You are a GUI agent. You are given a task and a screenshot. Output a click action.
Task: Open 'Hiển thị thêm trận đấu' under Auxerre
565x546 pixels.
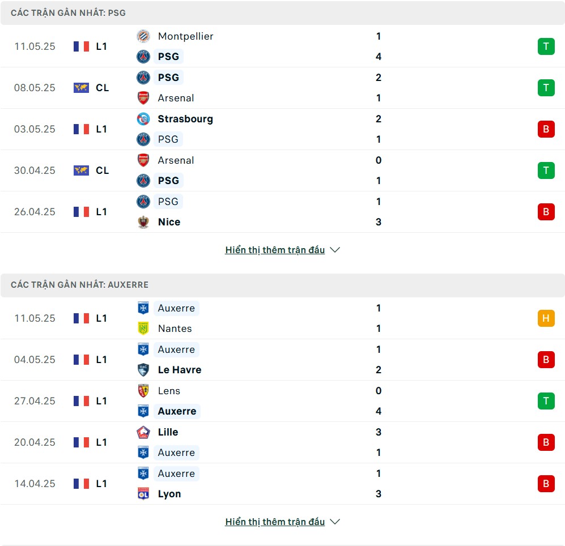[275, 522]
